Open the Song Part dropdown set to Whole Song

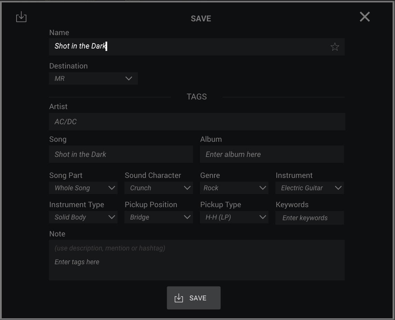point(83,188)
